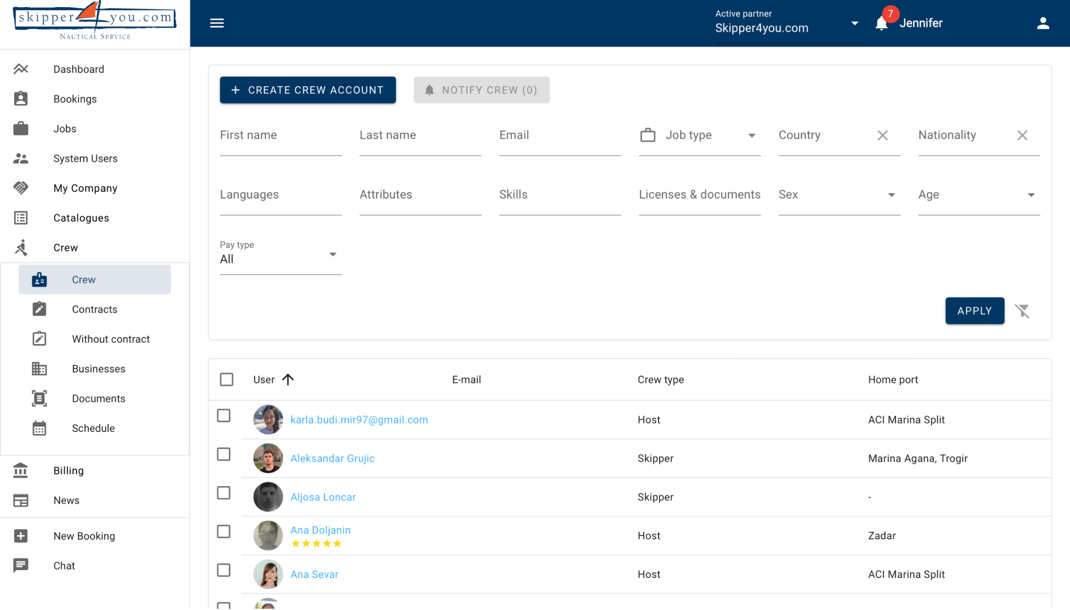The height and width of the screenshot is (610, 1070).
Task: Click the First name input field
Action: pos(280,135)
